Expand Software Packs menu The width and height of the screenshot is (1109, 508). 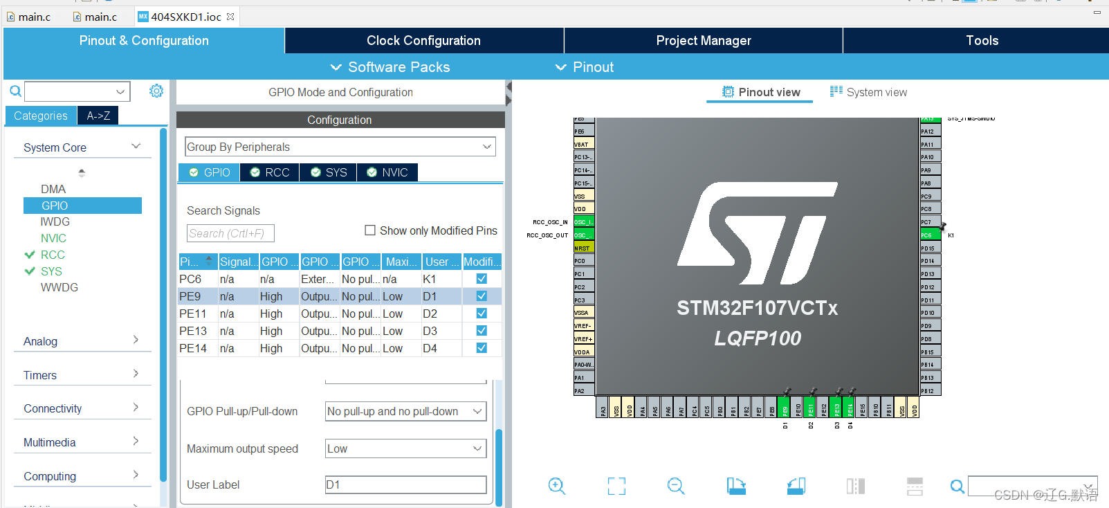390,67
